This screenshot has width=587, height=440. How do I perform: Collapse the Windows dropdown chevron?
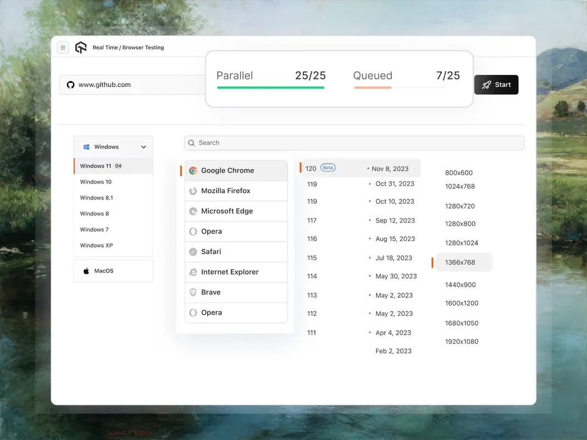pyautogui.click(x=143, y=147)
